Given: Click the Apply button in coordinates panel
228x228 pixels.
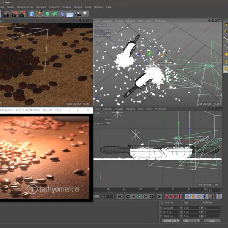Looking at the screenshot, I should (x=212, y=221).
